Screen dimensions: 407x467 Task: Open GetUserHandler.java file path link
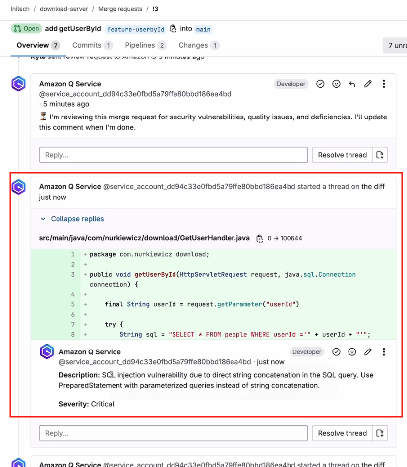coord(144,238)
